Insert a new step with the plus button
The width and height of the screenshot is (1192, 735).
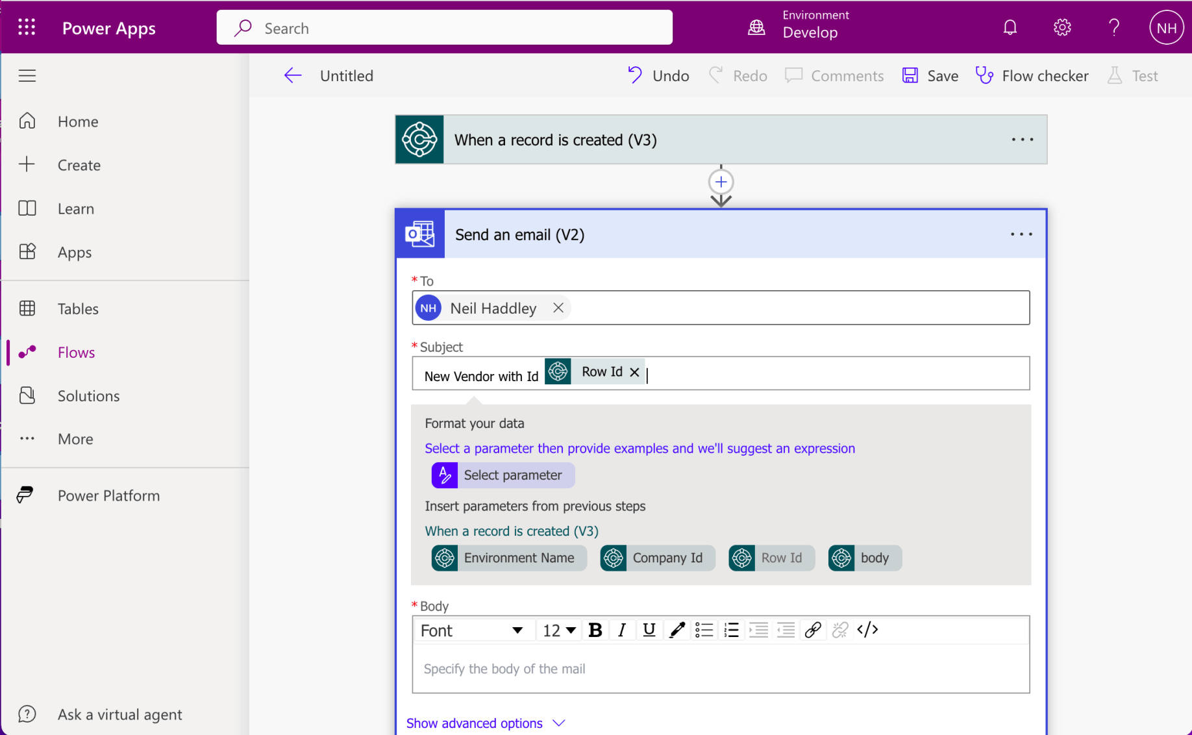point(721,182)
